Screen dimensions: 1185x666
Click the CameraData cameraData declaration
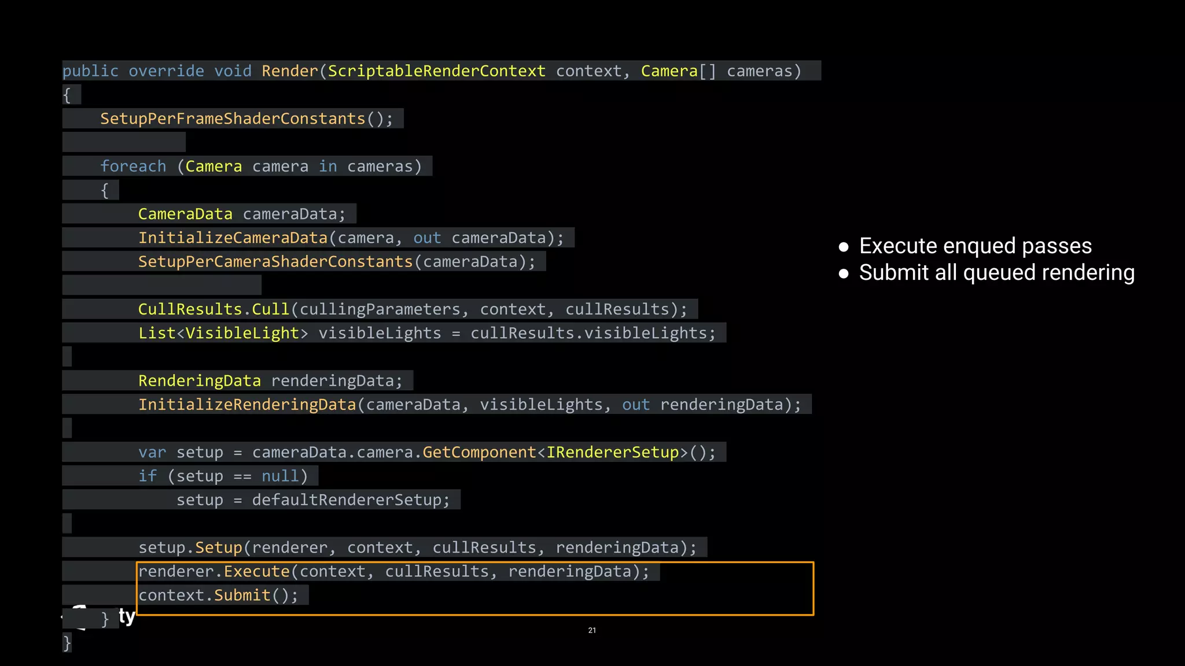click(241, 214)
